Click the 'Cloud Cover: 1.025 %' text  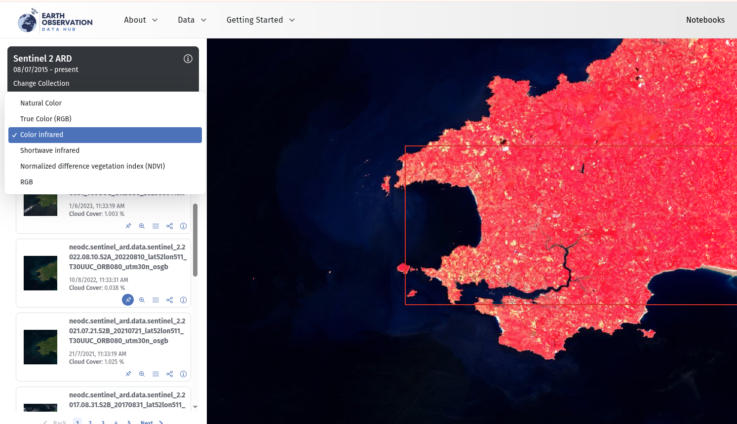[96, 362]
